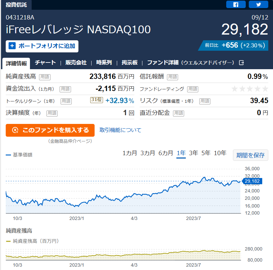Click the このファンドを購入する button
The image size is (273, 270).
[50, 130]
